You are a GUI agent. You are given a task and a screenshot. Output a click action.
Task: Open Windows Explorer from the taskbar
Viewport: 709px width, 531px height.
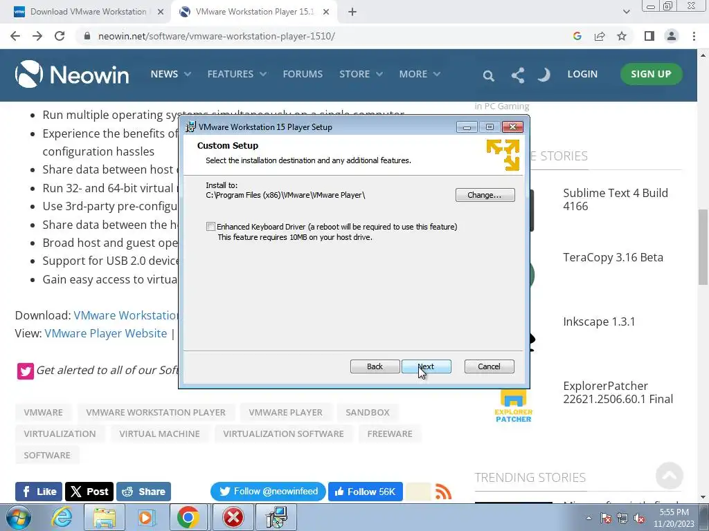tap(105, 517)
